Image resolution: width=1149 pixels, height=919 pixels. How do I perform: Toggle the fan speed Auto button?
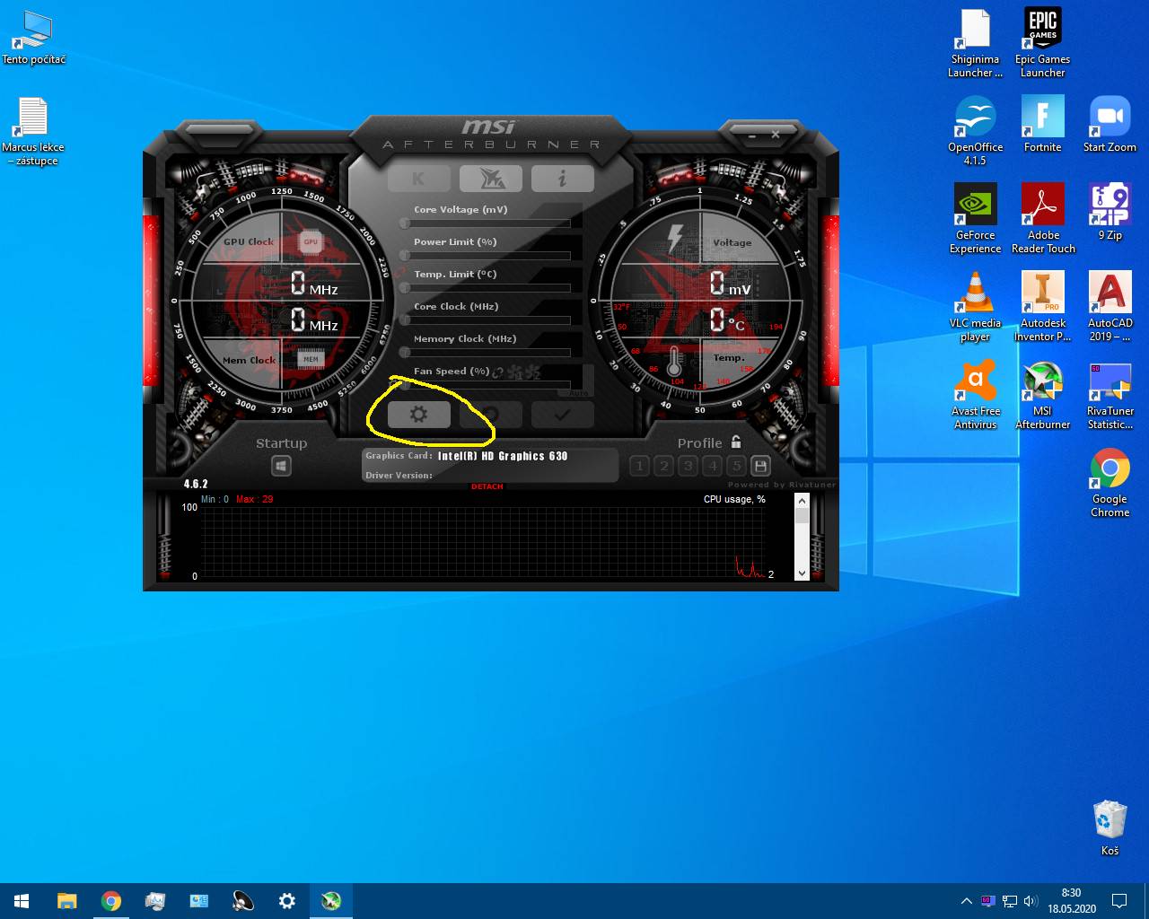coord(580,392)
